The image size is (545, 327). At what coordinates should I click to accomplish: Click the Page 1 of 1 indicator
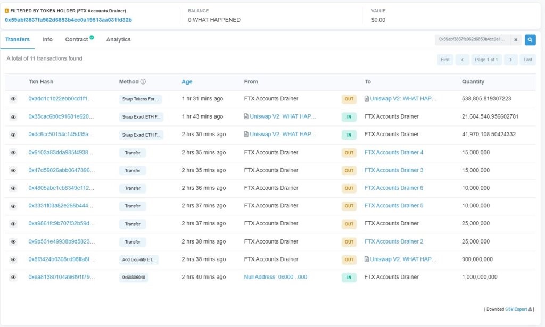click(x=486, y=60)
